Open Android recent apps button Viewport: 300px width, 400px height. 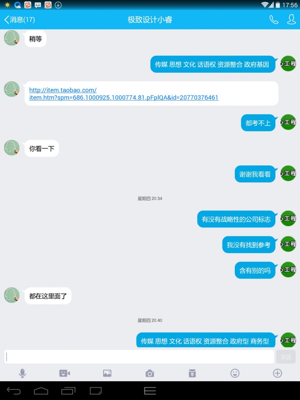pos(68,391)
